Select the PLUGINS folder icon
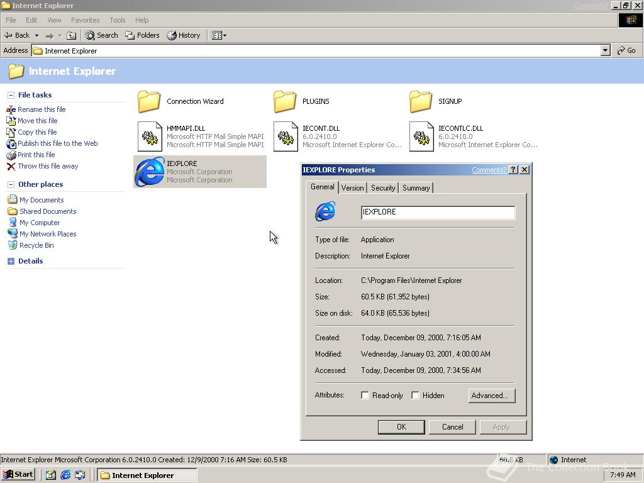 [285, 101]
